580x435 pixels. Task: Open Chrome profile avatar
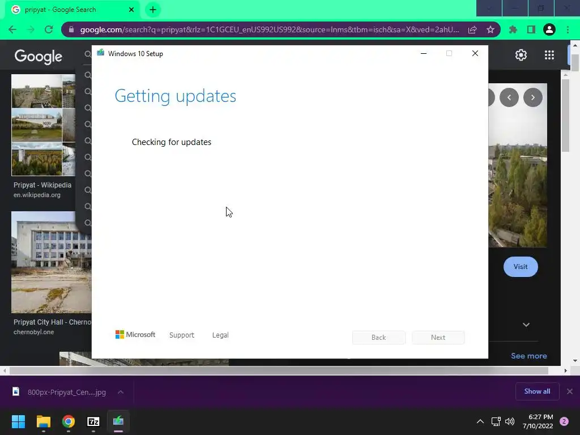(549, 29)
